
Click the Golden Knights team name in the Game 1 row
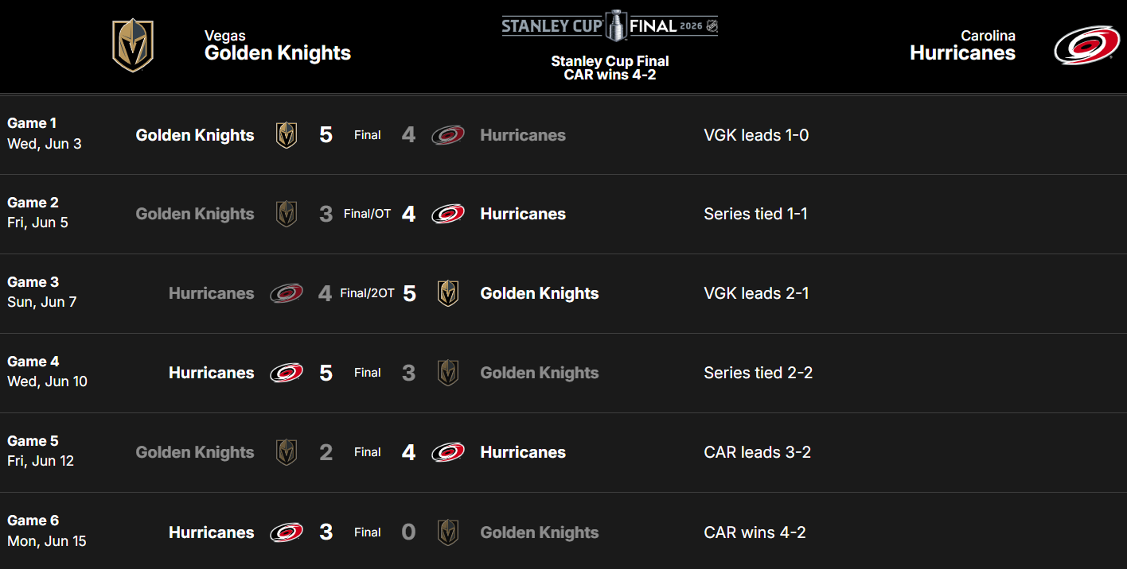[x=195, y=135]
